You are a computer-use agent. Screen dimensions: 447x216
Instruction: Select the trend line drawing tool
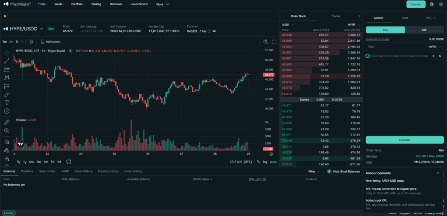(x=7, y=60)
